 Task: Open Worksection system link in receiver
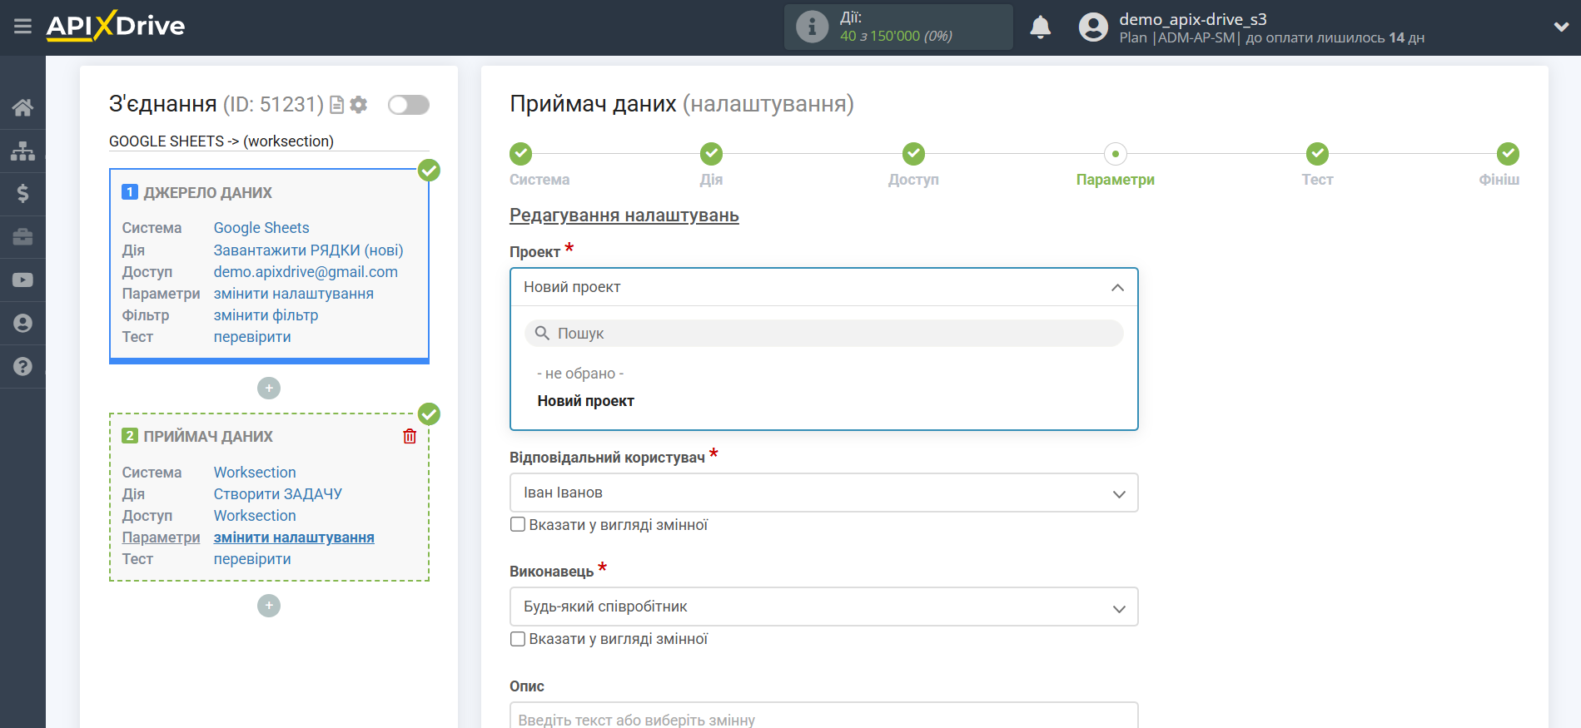pyautogui.click(x=255, y=473)
